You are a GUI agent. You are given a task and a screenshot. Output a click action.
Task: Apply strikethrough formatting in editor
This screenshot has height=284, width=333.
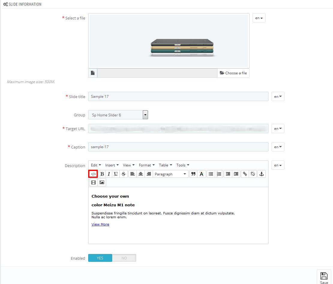pyautogui.click(x=124, y=174)
